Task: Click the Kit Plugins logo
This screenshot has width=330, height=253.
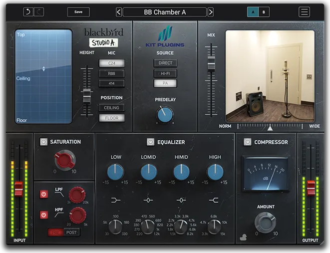Action: point(165,36)
